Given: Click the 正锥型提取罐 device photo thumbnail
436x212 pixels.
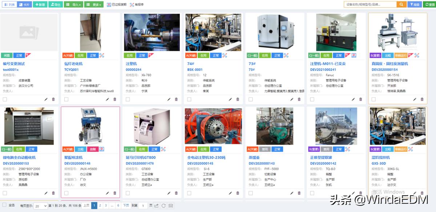Looking at the screenshot, I should pos(336,126).
